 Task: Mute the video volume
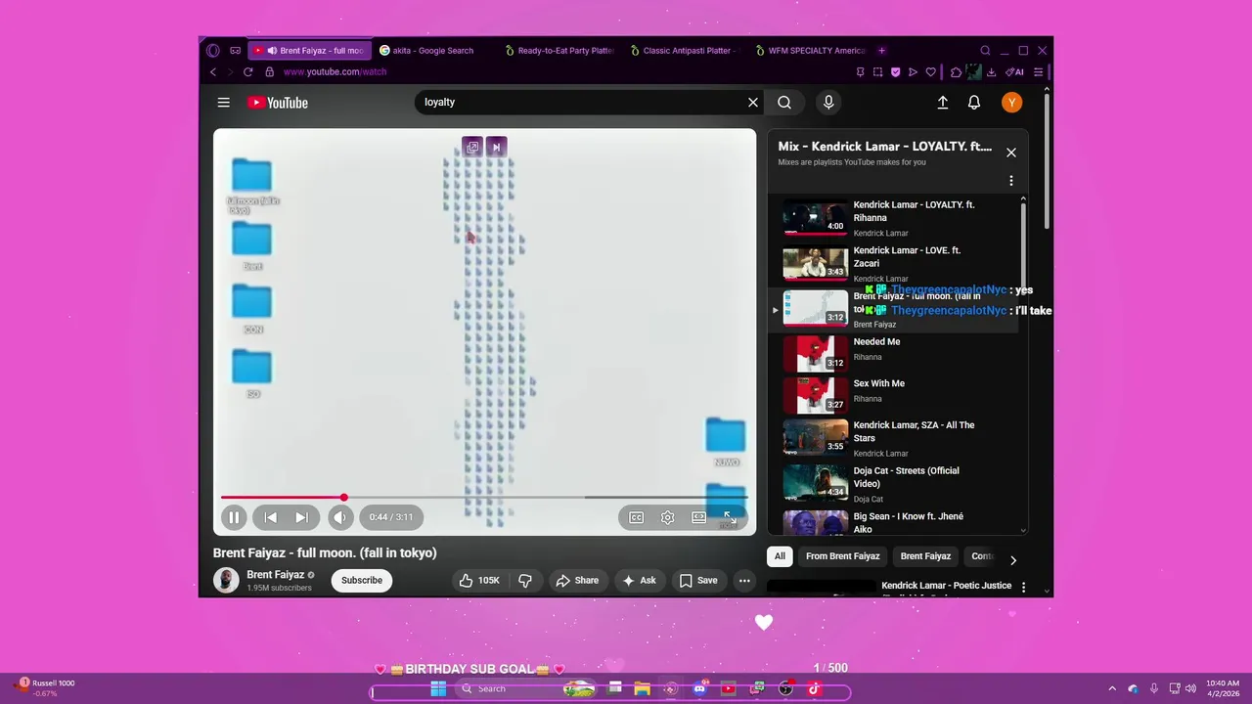click(x=340, y=517)
